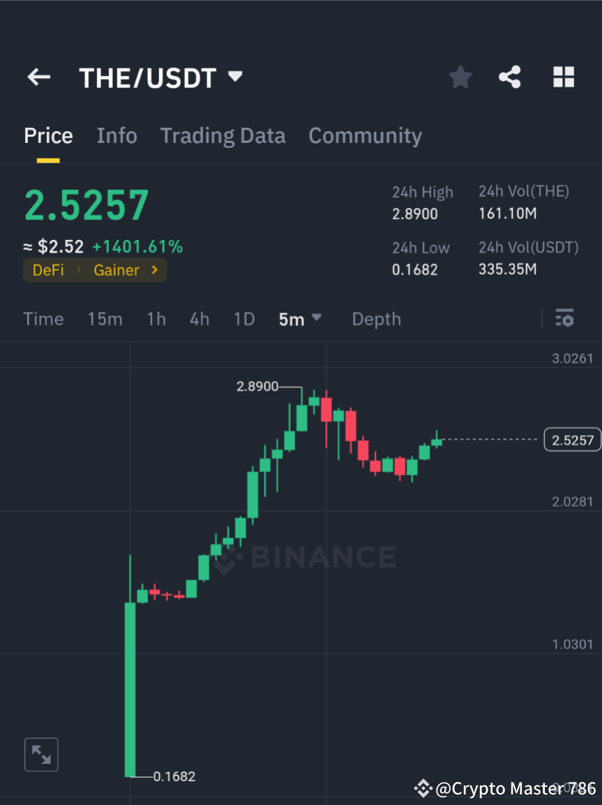602x805 pixels.
Task: Select the Time chart view
Action: click(x=43, y=319)
